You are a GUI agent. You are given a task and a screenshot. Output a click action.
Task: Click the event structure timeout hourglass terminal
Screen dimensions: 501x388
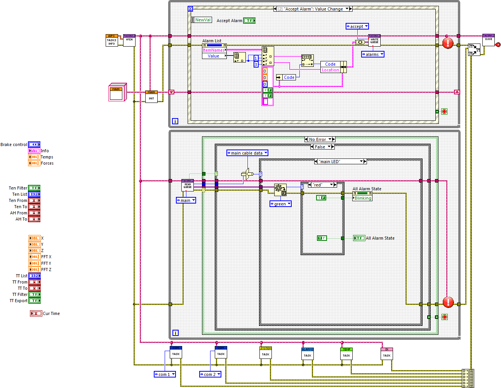click(190, 9)
